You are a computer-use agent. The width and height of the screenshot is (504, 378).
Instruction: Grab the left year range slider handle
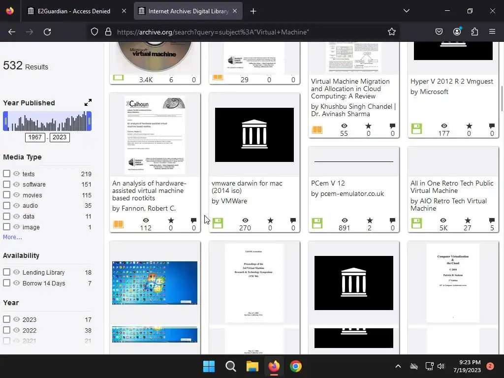tap(5, 121)
